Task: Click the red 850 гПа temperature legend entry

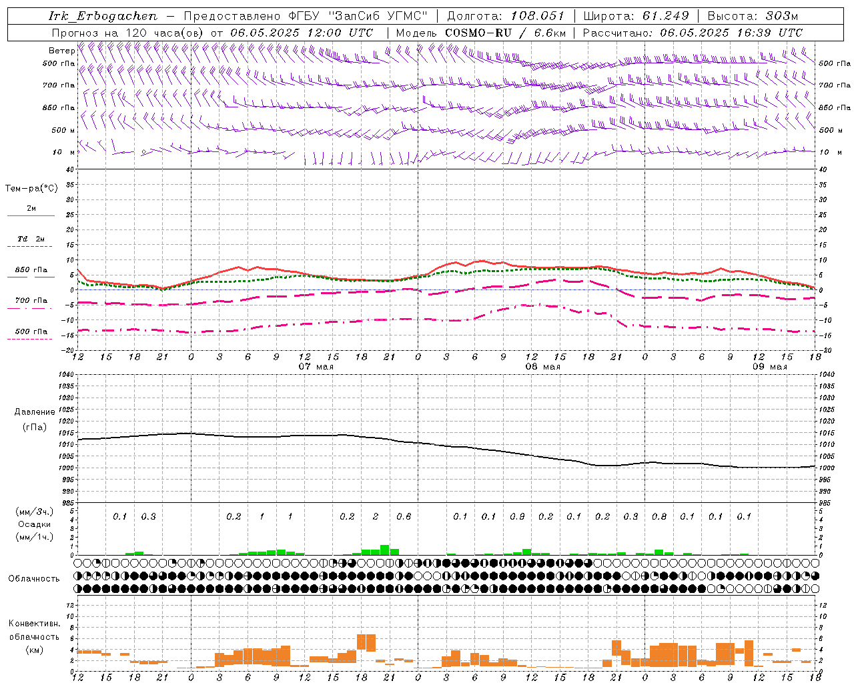Action: [31, 271]
